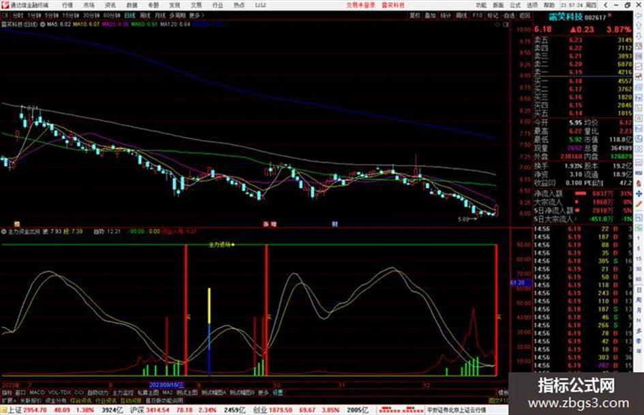Click the 叠加 overlay button

click(430, 15)
